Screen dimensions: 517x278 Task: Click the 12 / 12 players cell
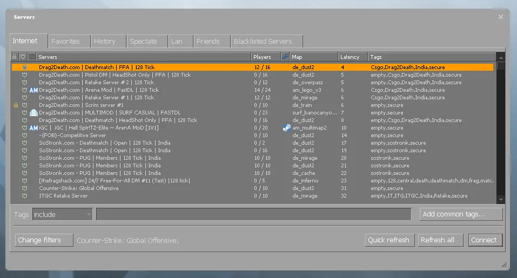[262, 98]
